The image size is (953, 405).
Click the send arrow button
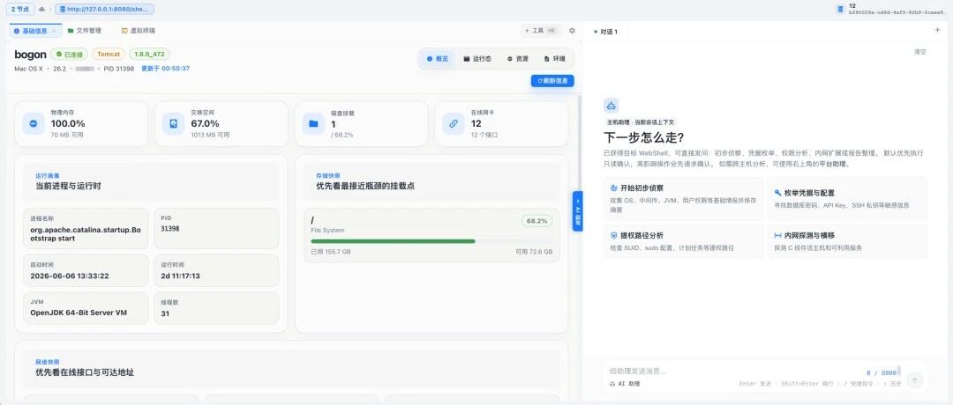pos(915,379)
